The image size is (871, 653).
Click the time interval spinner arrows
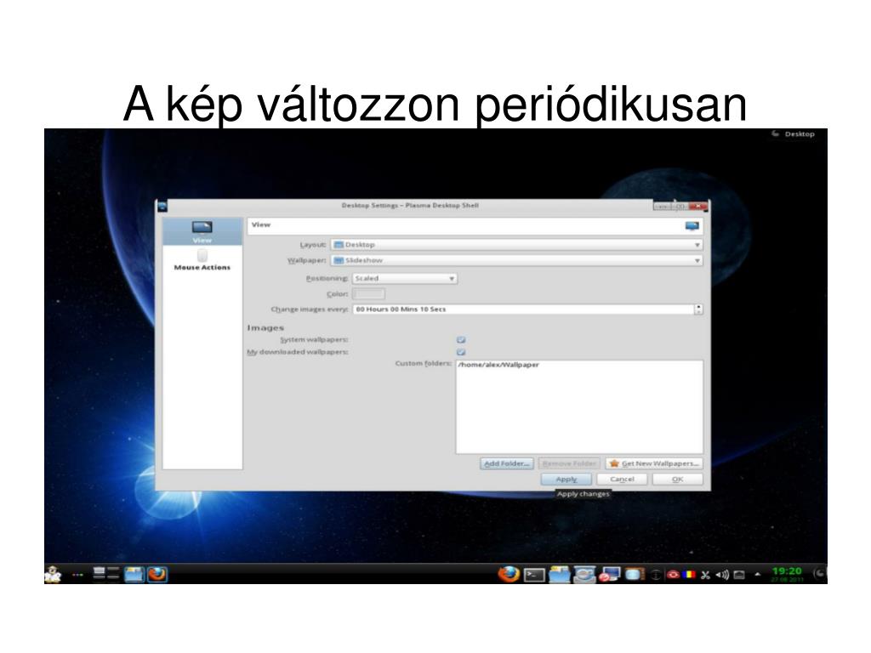point(699,309)
